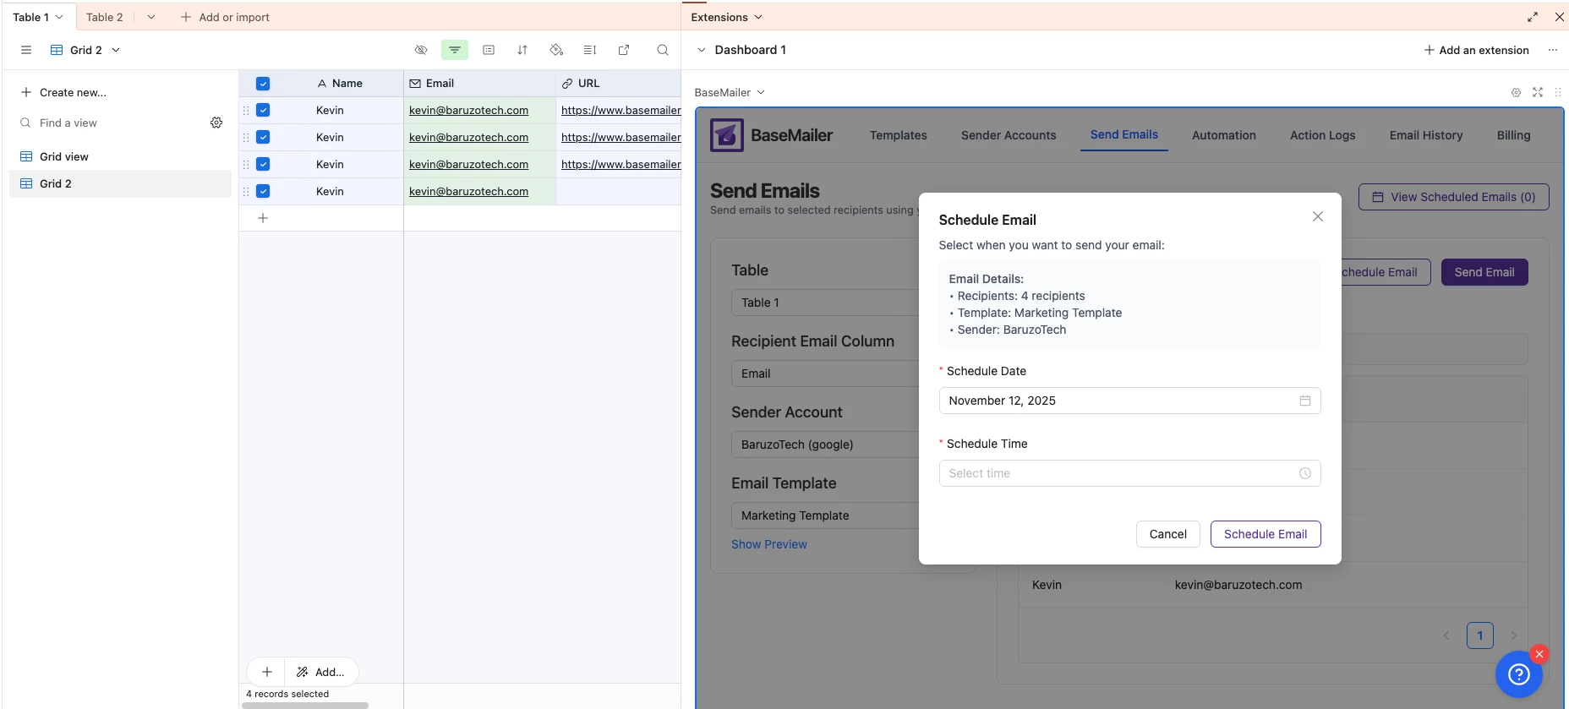Open the Table 1 tab dropdown
1569x709 pixels.
click(x=59, y=17)
